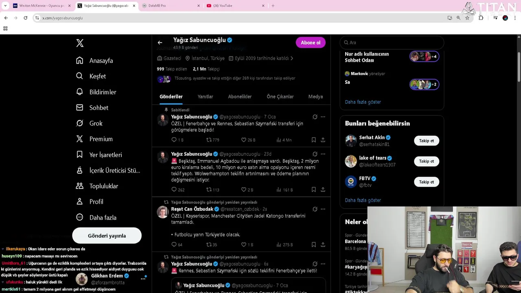Bookmark this page with star icon
The width and height of the screenshot is (521, 293).
[467, 18]
